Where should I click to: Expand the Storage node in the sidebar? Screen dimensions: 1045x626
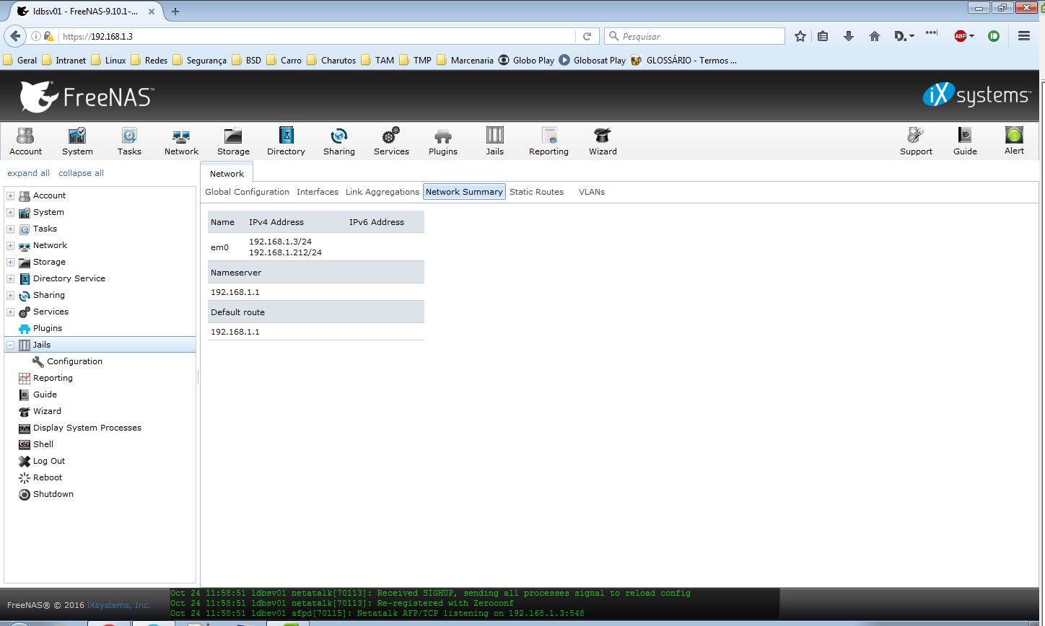pyautogui.click(x=11, y=263)
